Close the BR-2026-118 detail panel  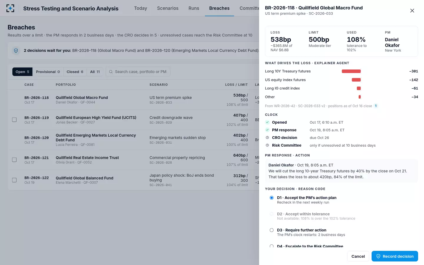[412, 11]
